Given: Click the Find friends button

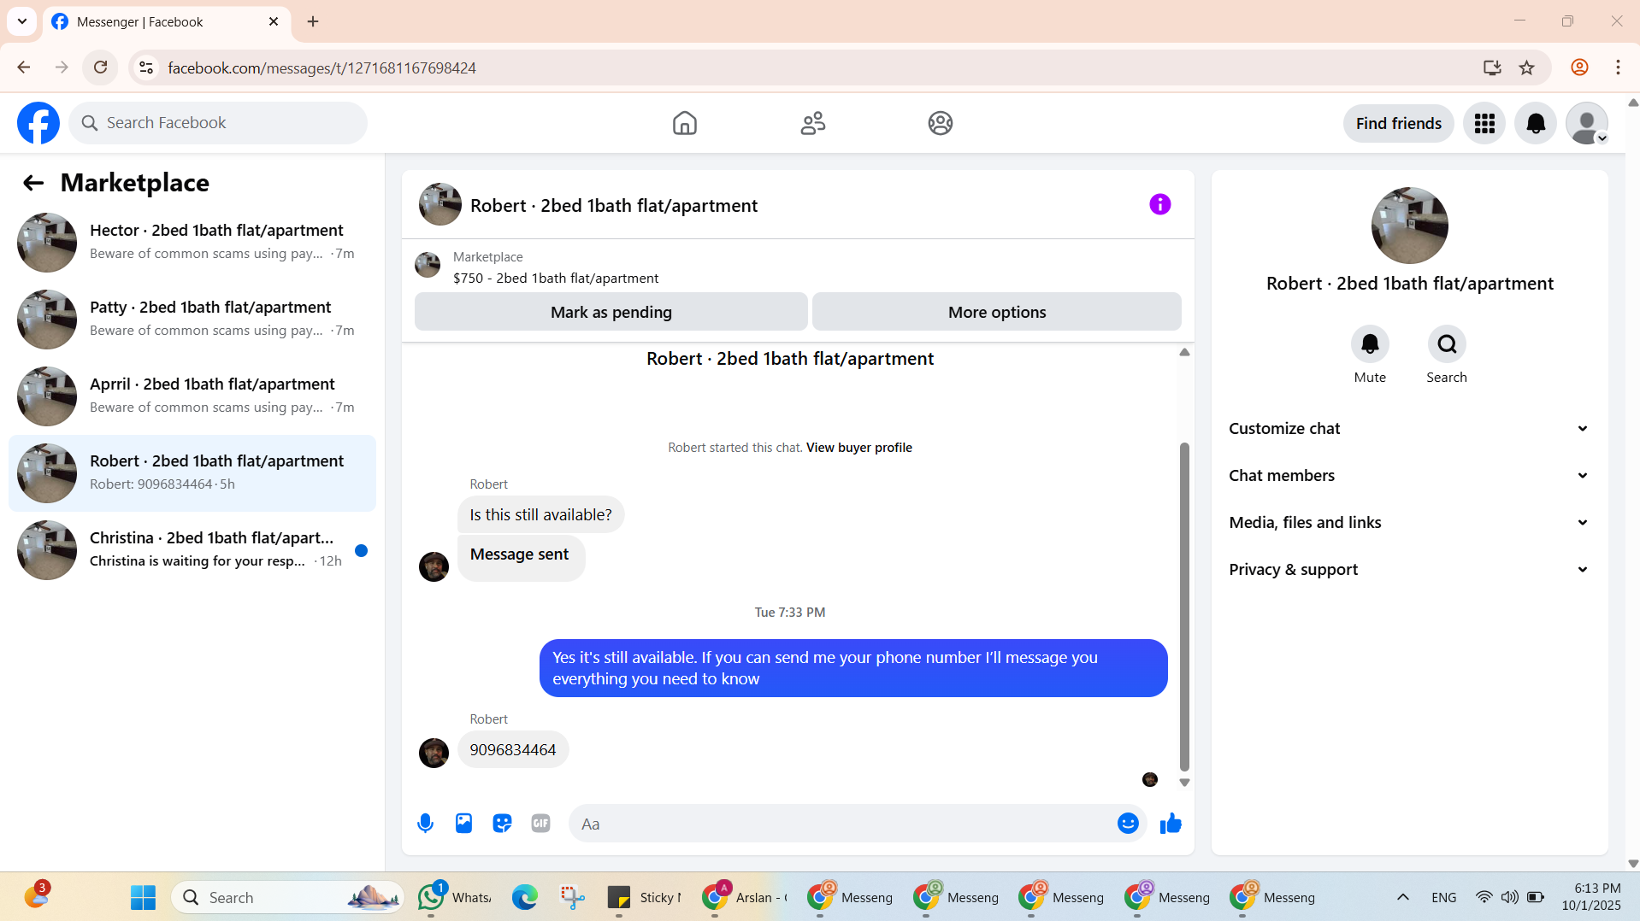Looking at the screenshot, I should [x=1399, y=124].
